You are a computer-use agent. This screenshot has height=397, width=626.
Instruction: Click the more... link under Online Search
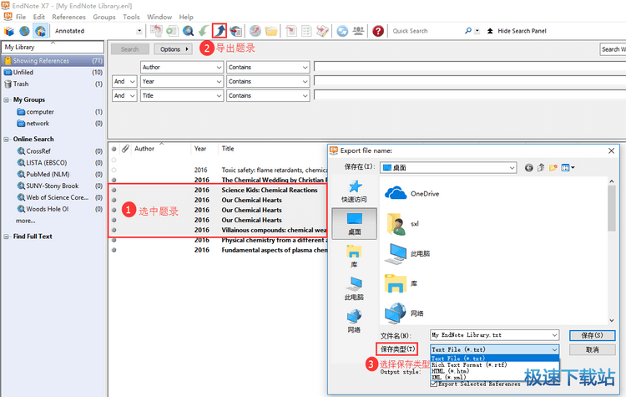click(x=25, y=221)
